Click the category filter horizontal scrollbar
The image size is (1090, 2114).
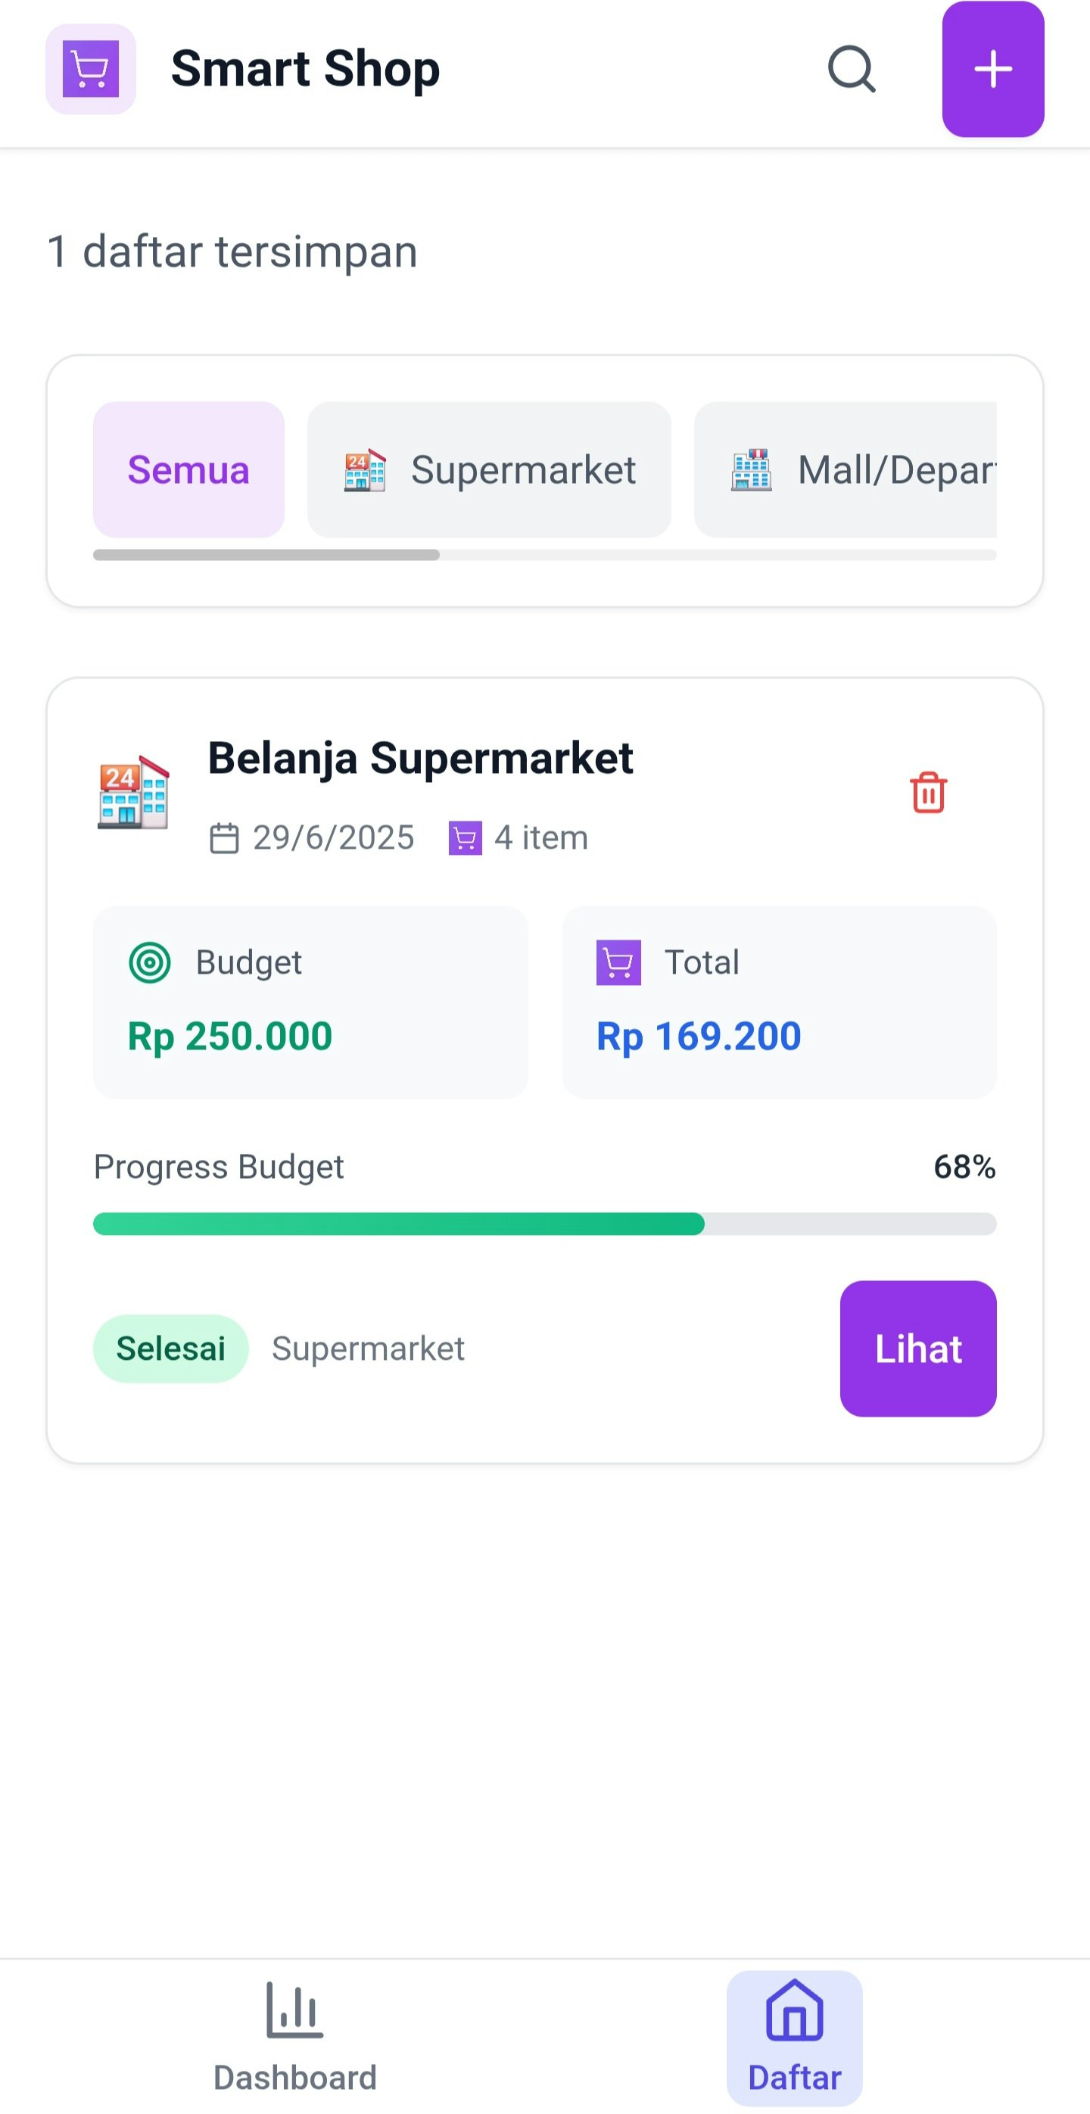point(544,555)
